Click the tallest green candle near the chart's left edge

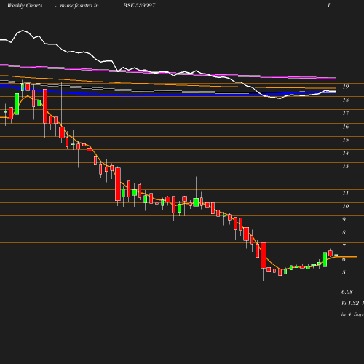click(17, 104)
